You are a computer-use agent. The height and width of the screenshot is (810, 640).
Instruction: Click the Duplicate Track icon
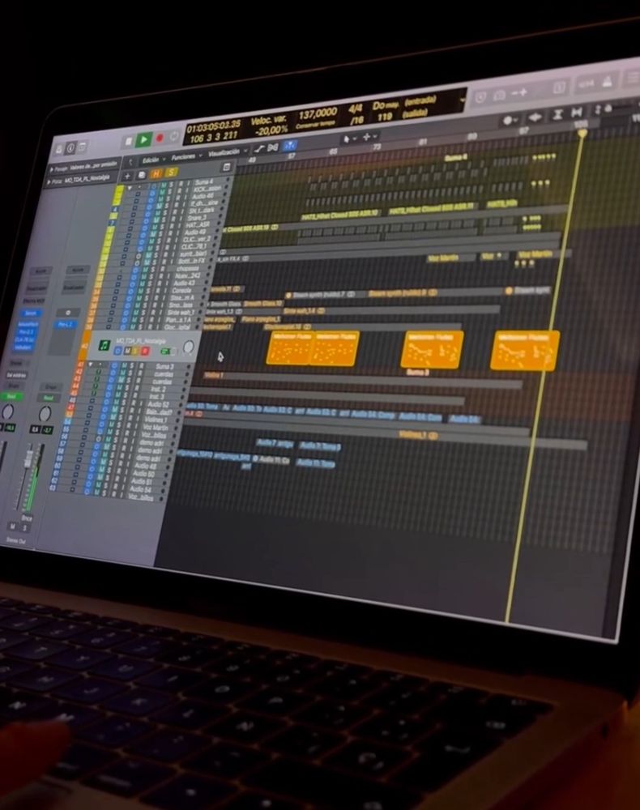142,175
